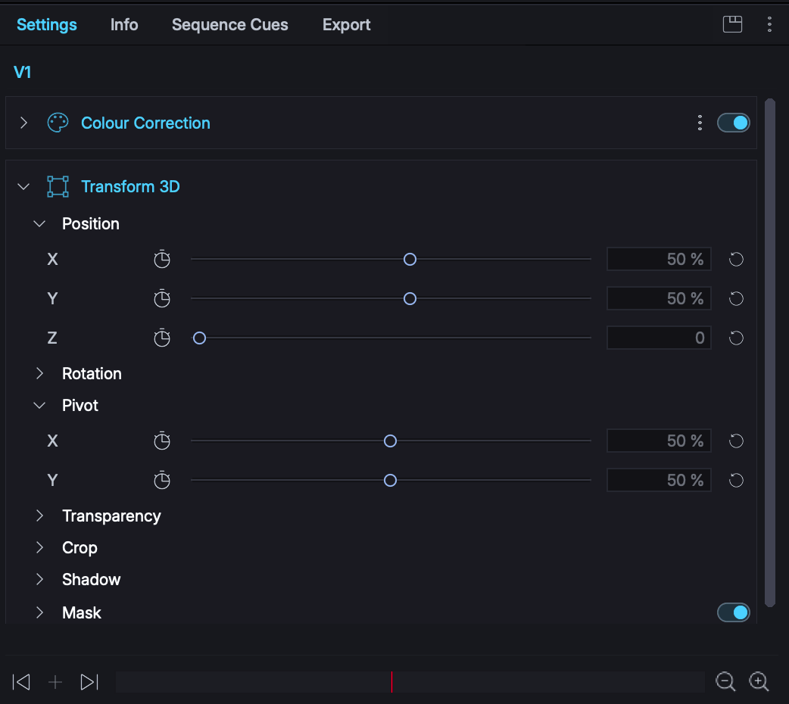Screen dimensions: 789x704
Task: Enable keyframing for Pivot Y
Action: click(x=162, y=480)
